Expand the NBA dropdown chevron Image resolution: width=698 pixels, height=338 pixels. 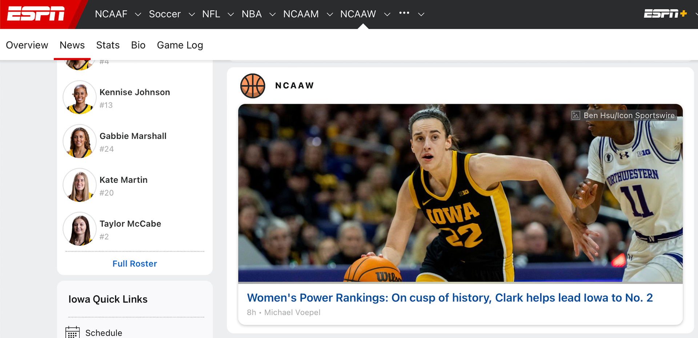pyautogui.click(x=272, y=15)
